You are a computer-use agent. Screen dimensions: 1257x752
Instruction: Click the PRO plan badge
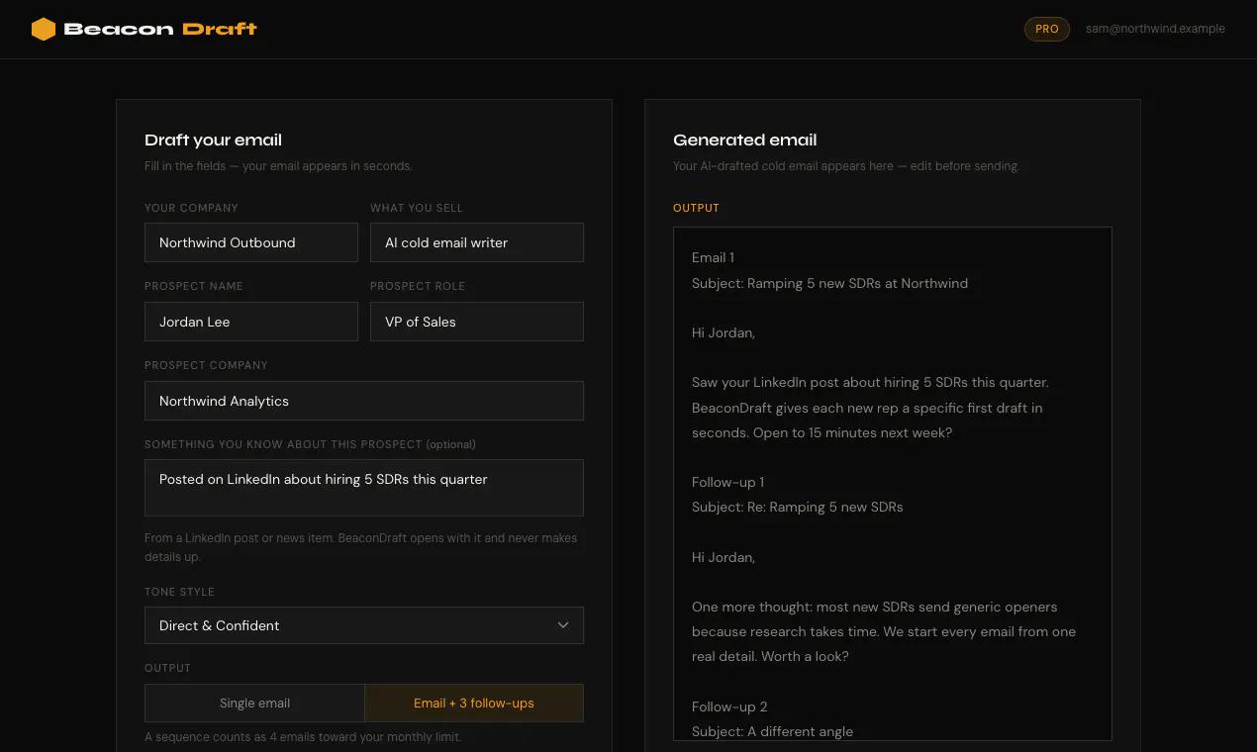click(1047, 29)
